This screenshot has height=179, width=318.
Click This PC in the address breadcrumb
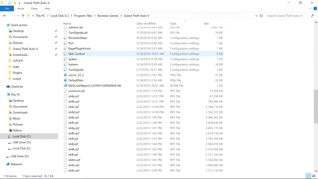pos(40,16)
